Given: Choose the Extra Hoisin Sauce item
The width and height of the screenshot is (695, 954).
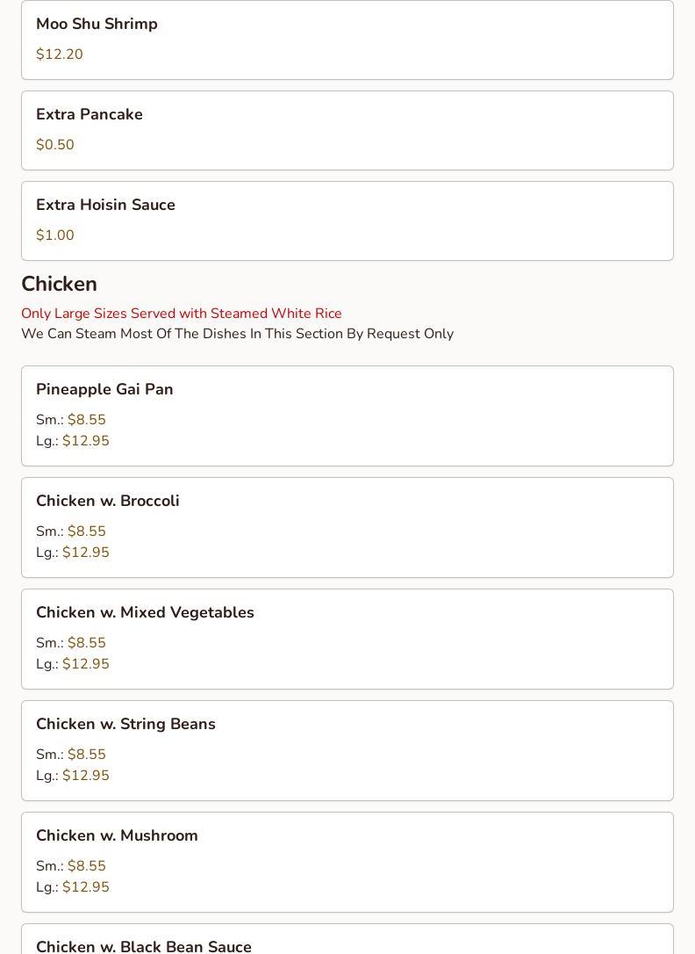Looking at the screenshot, I should coord(105,205).
